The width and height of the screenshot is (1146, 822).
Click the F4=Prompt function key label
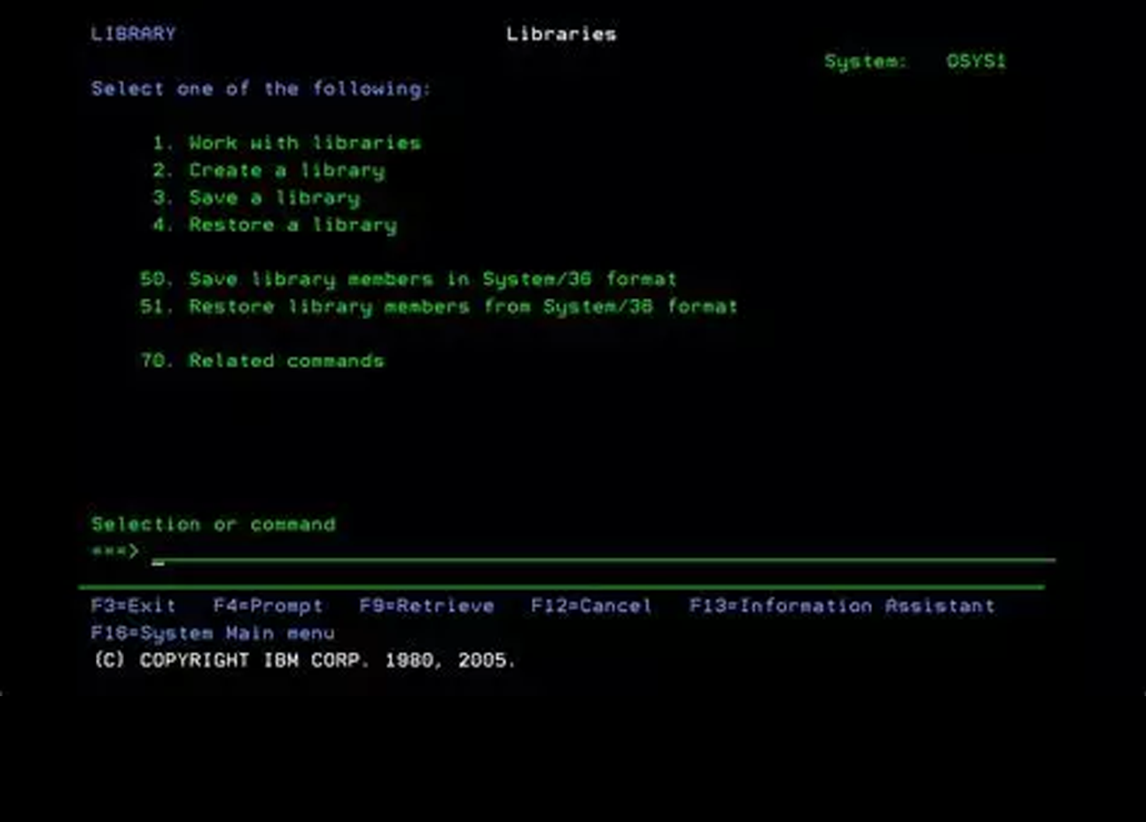tap(268, 607)
